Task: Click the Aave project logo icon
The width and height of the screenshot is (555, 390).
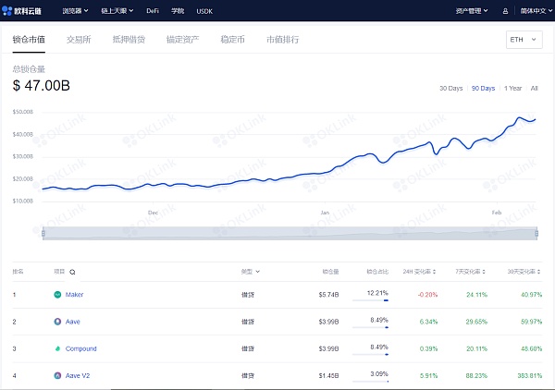Action: click(58, 322)
